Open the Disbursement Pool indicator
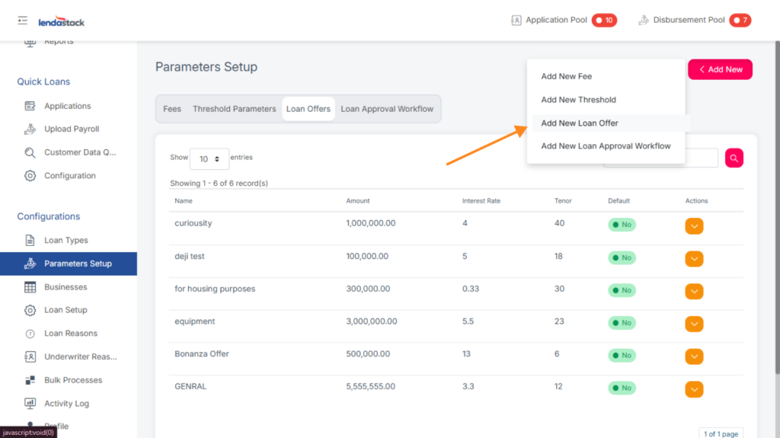This screenshot has height=438, width=780. (x=693, y=20)
